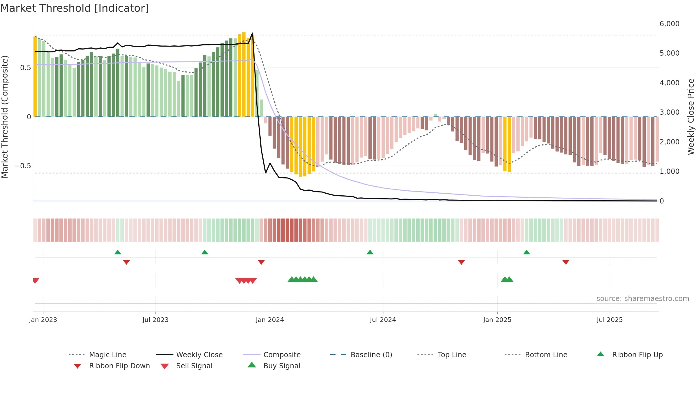Screen dimensions: 699x393
Task: Click the Jan 2024 axis label
Action: (270, 320)
